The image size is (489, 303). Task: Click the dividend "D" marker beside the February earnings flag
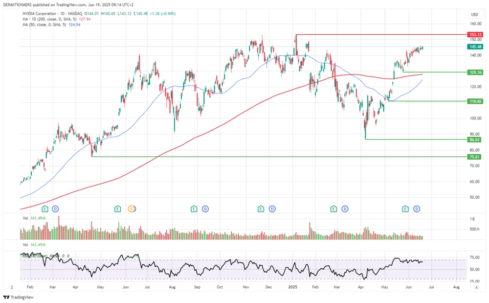(x=55, y=209)
